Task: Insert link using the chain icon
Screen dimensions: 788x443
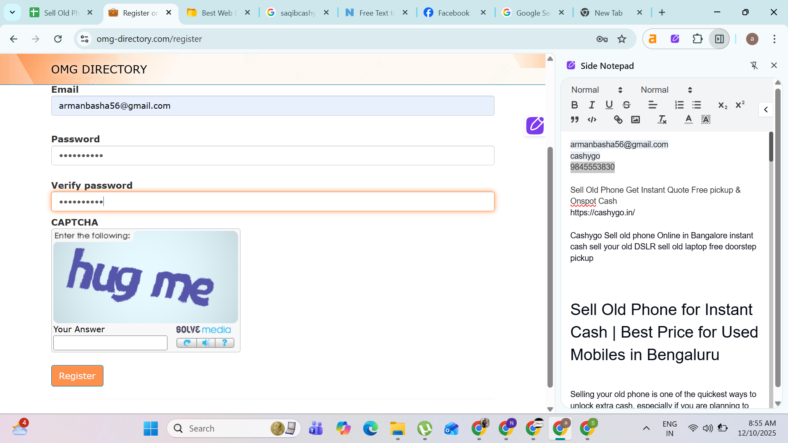Action: click(618, 120)
